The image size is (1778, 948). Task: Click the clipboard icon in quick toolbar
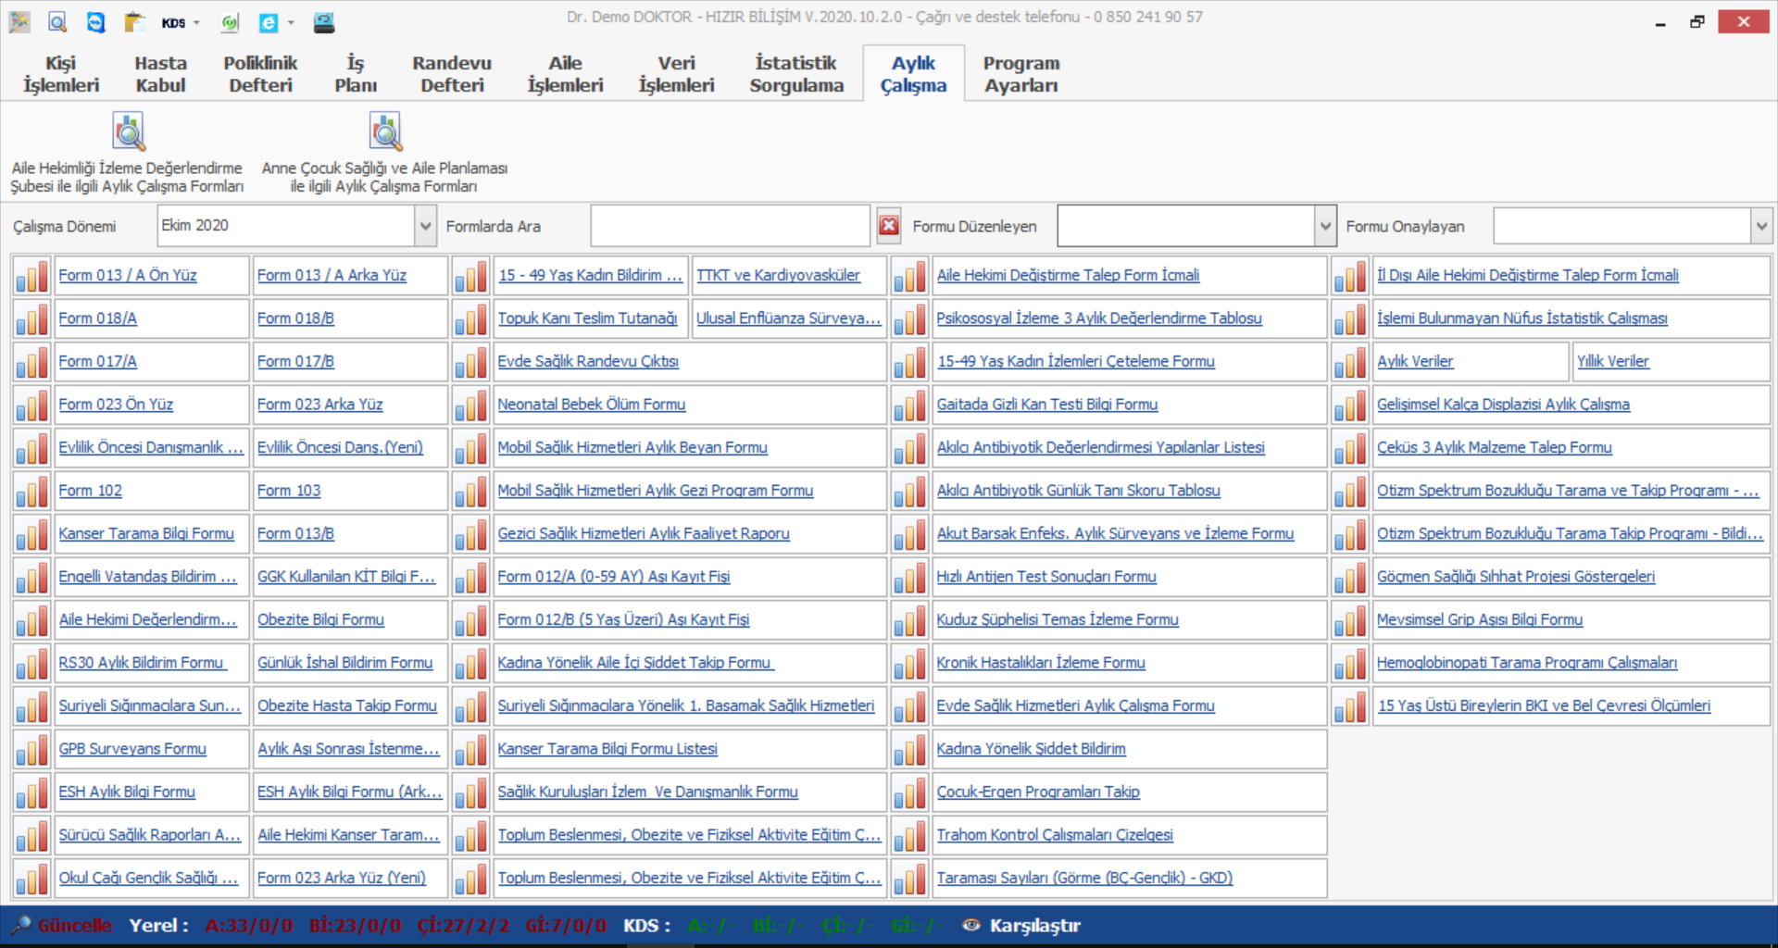pos(135,22)
